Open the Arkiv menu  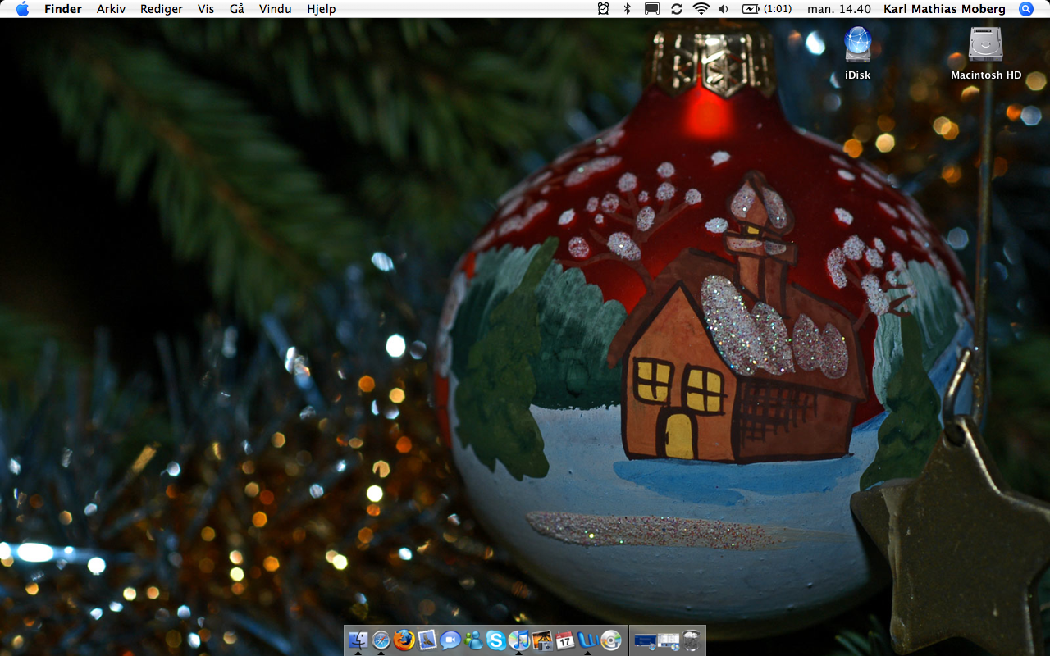111,9
